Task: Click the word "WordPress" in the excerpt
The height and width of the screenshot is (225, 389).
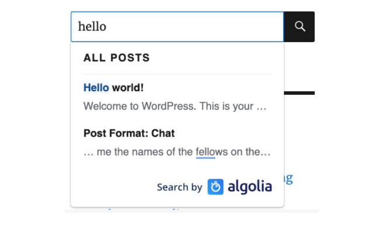Action: [168, 106]
